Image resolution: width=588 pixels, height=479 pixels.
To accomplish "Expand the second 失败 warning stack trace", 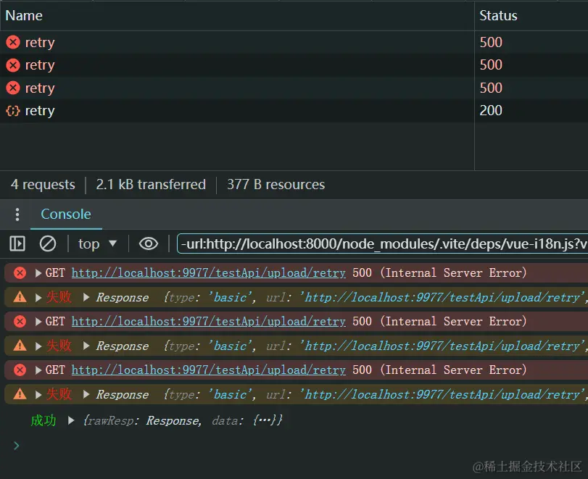I will 38,346.
